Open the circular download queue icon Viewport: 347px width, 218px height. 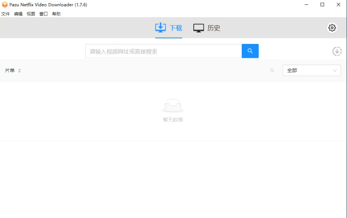337,51
